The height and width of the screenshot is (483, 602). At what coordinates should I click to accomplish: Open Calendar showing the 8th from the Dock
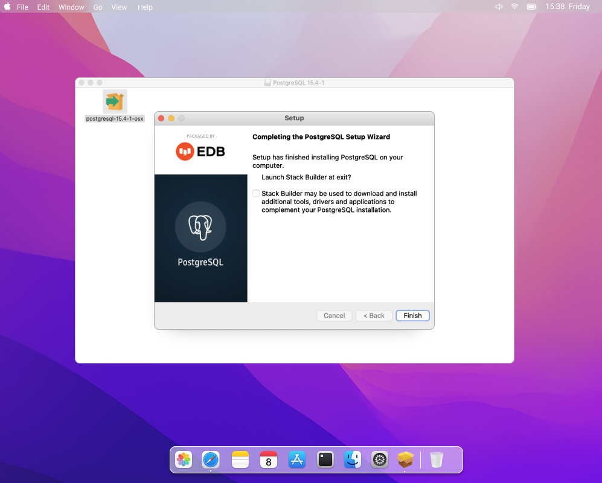tap(268, 460)
